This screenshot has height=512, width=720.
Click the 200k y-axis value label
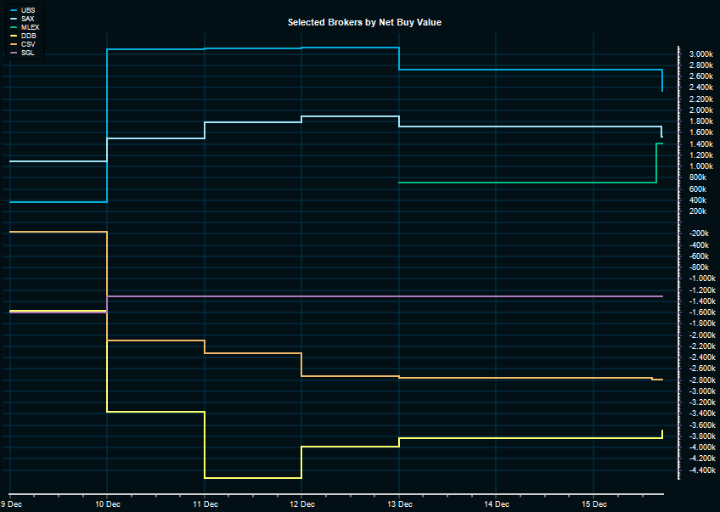click(x=697, y=211)
